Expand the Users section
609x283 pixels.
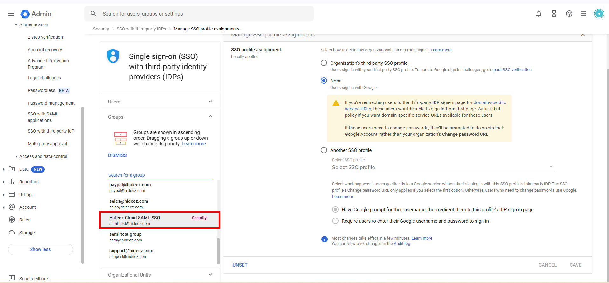pyautogui.click(x=210, y=102)
